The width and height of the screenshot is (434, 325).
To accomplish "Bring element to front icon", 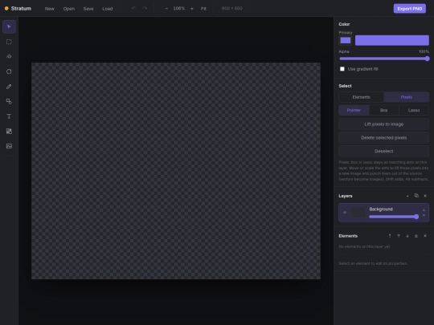I will 390,236.
